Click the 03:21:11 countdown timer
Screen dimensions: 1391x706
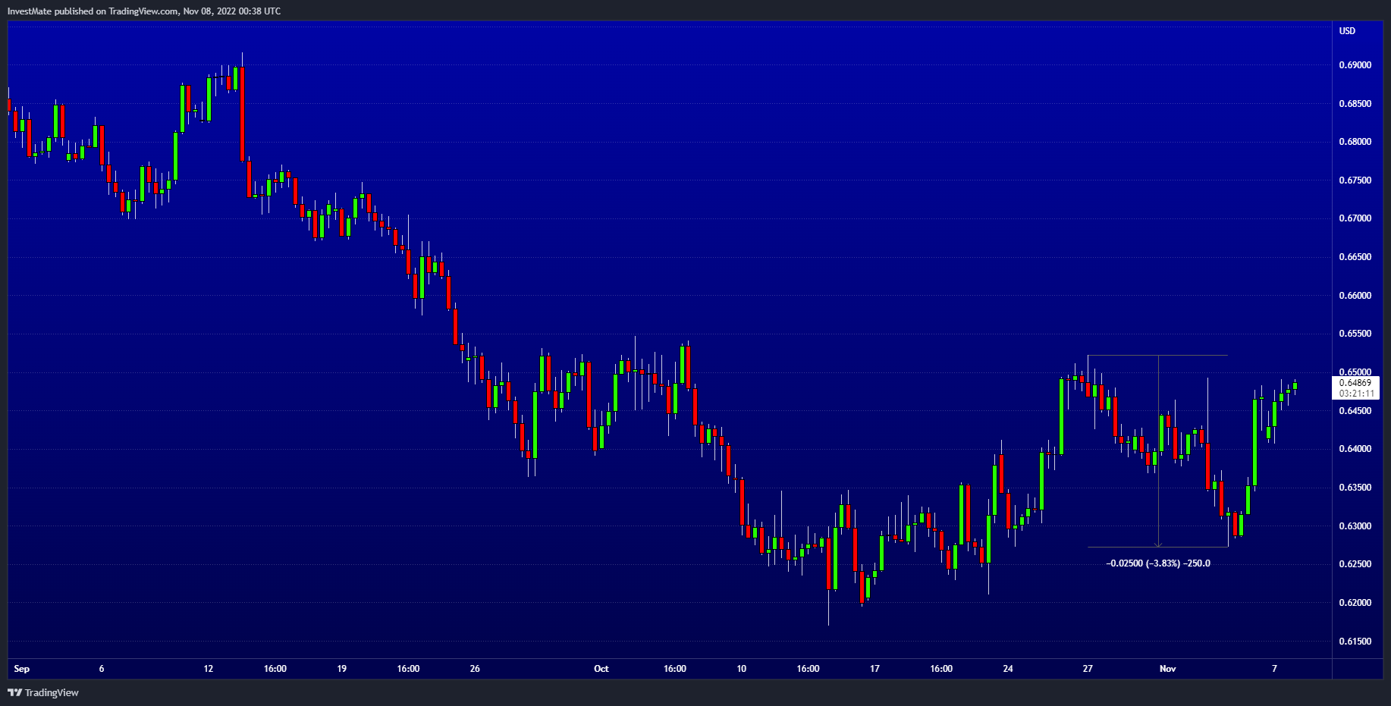pos(1355,394)
